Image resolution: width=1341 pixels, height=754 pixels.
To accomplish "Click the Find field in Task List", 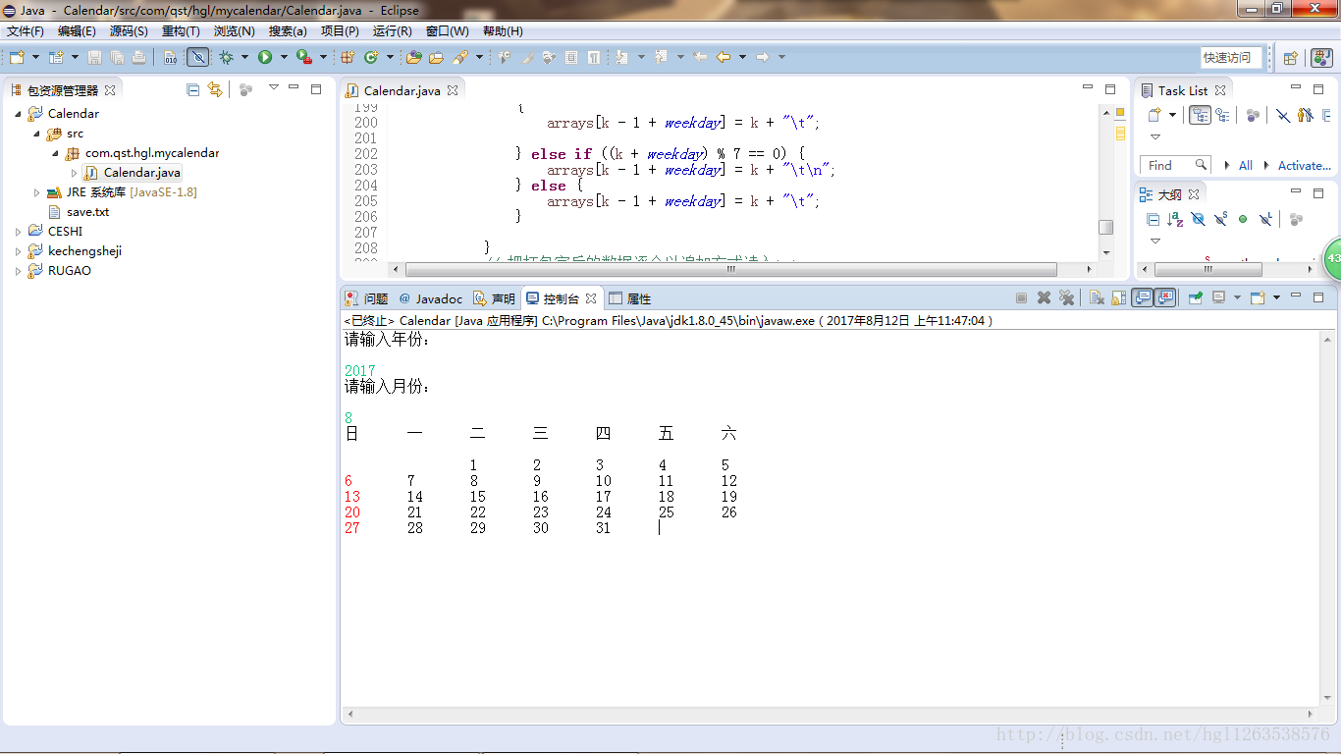I will [1175, 165].
